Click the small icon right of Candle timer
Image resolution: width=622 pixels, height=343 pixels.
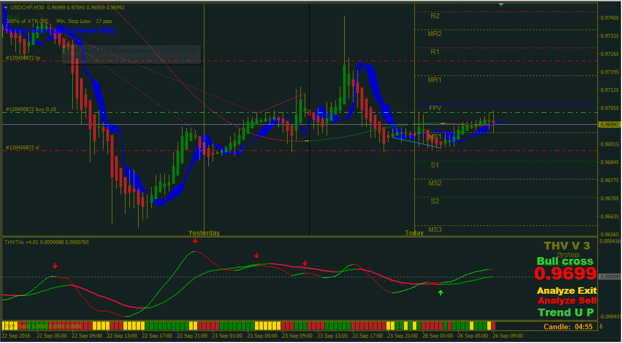coord(602,327)
